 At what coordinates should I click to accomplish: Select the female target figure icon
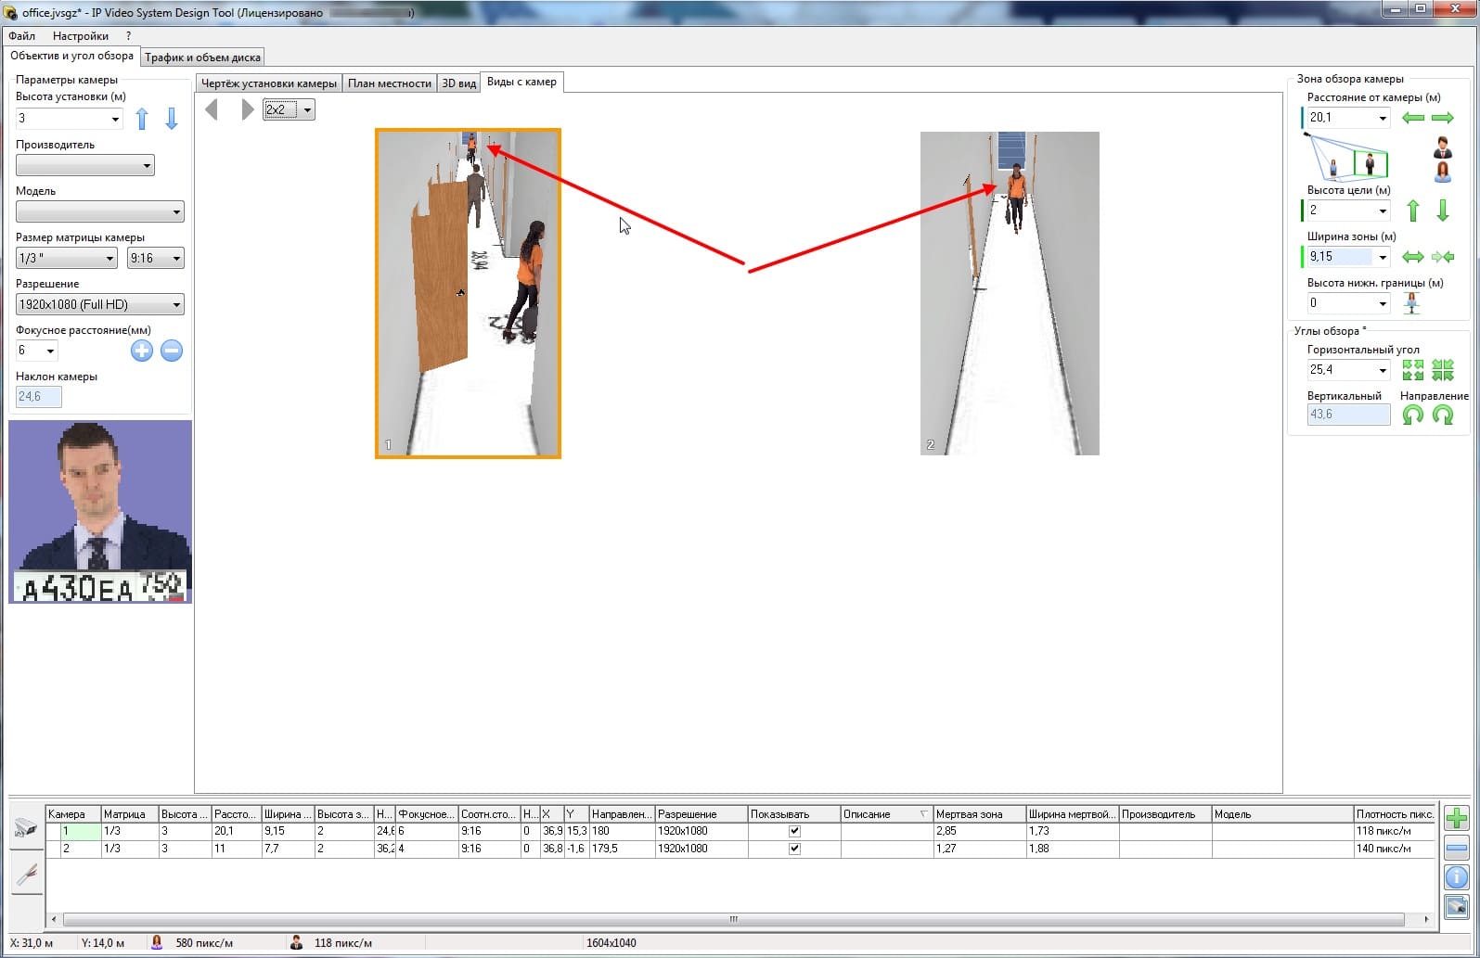pyautogui.click(x=1443, y=172)
